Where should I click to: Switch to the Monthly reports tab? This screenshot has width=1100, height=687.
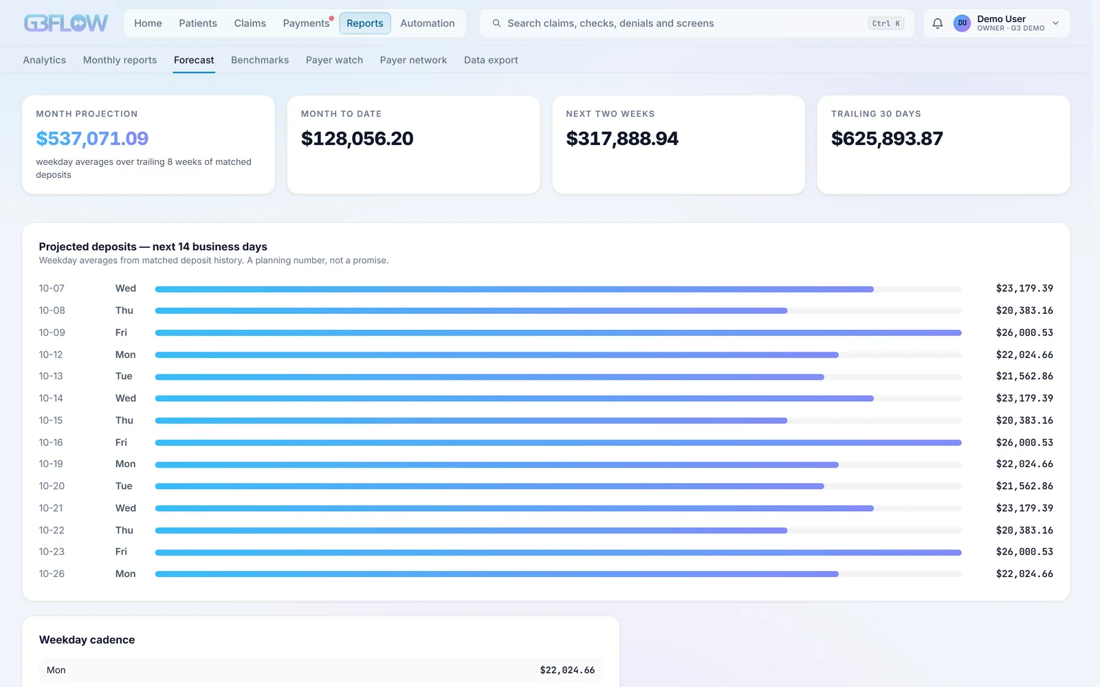120,60
